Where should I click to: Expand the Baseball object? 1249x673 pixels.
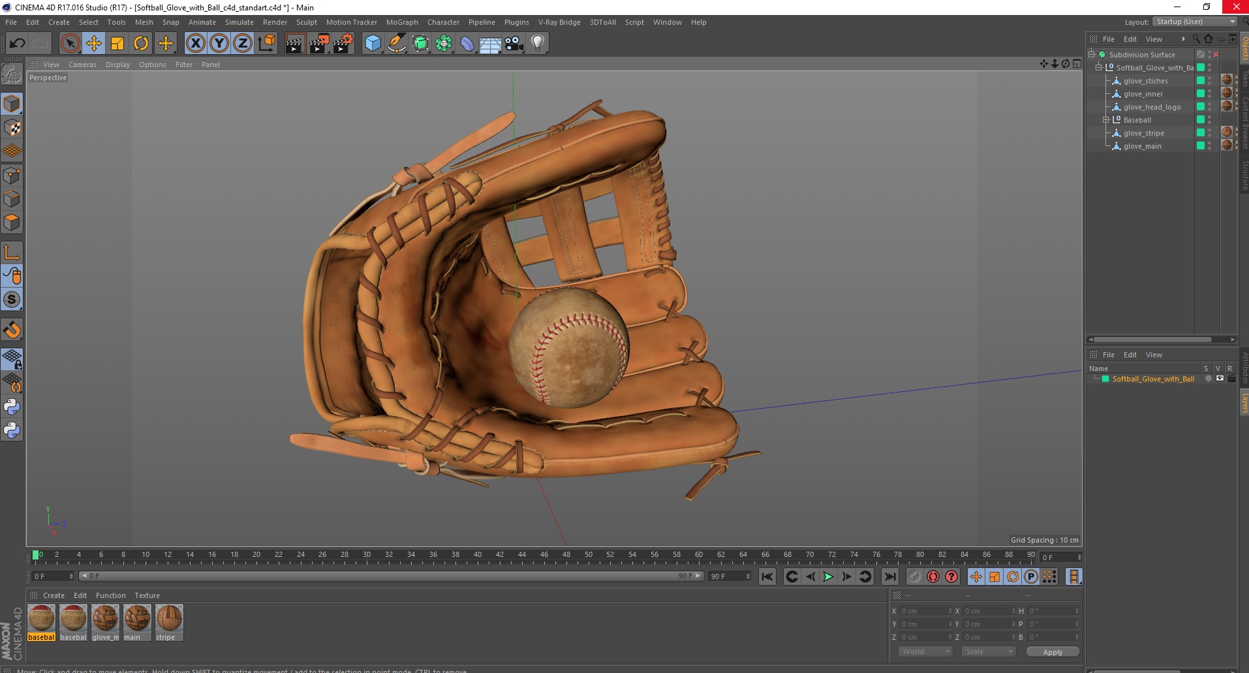click(x=1106, y=120)
